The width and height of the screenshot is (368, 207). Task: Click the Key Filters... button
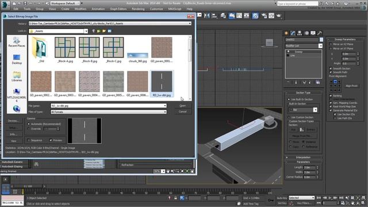(304, 203)
